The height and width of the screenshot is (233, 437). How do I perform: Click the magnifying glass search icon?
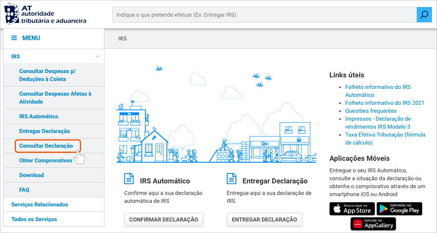click(x=424, y=15)
